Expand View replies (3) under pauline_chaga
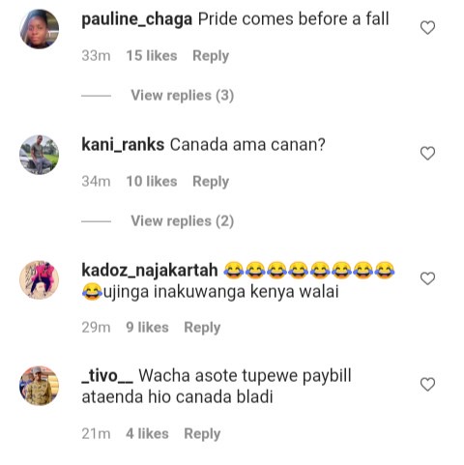 click(182, 96)
